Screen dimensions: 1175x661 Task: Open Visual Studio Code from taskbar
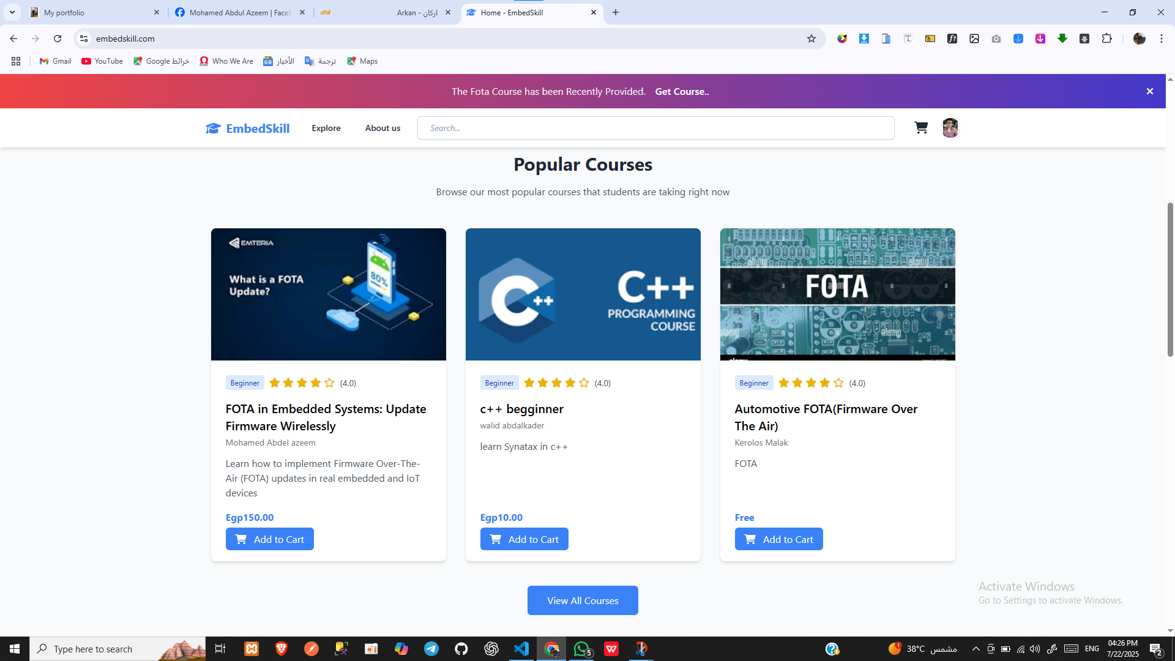(x=521, y=649)
